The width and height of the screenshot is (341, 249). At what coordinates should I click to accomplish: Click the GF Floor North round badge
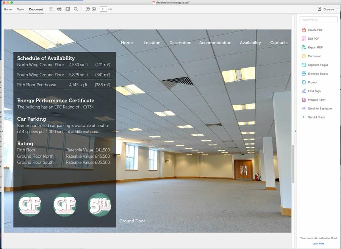(30, 205)
